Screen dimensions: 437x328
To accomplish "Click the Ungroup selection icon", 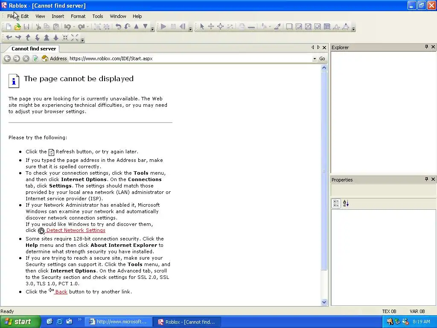I will 106,27.
